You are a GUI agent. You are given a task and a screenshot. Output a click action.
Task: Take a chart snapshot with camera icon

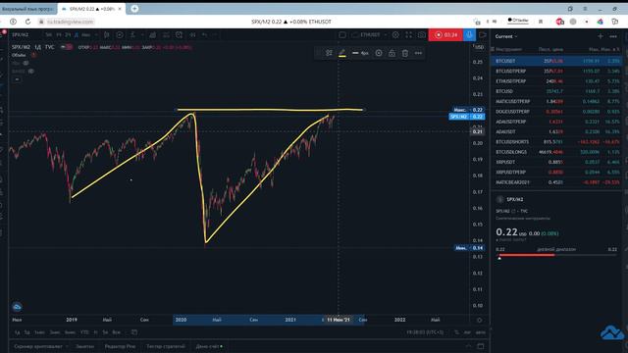coord(422,35)
